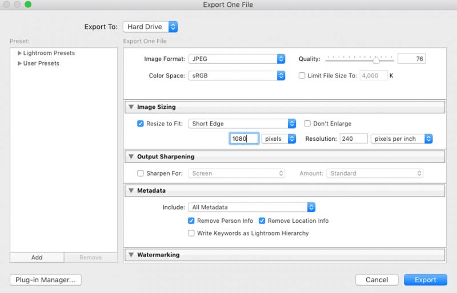Collapse the Image Sizing section

click(x=131, y=107)
